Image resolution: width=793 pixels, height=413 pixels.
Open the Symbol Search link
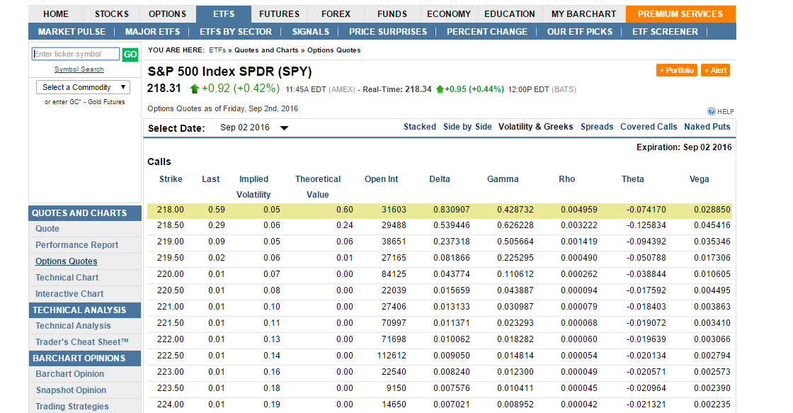[x=79, y=69]
